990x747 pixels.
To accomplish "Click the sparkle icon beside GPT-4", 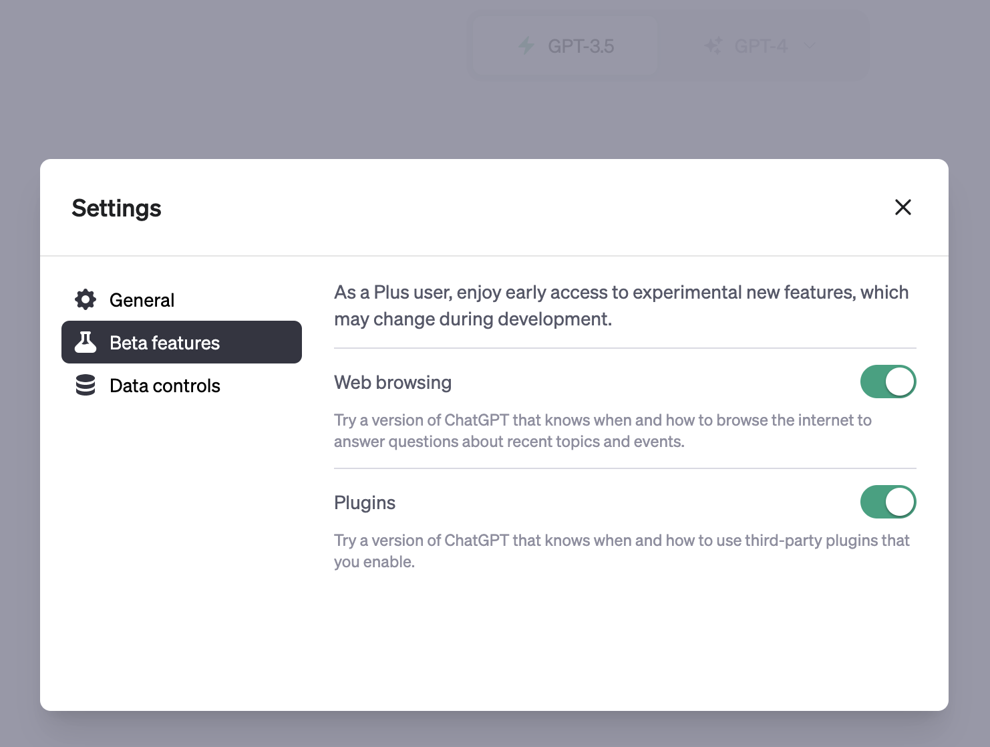I will point(713,46).
